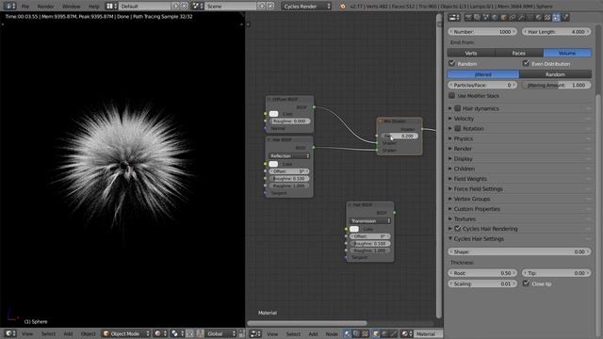The height and width of the screenshot is (339, 603).
Task: Add a new screen layout with plus button
Action: tap(176, 7)
